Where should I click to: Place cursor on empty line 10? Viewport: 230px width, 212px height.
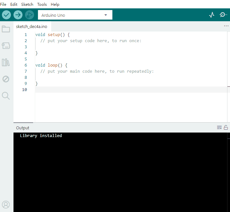(131, 90)
